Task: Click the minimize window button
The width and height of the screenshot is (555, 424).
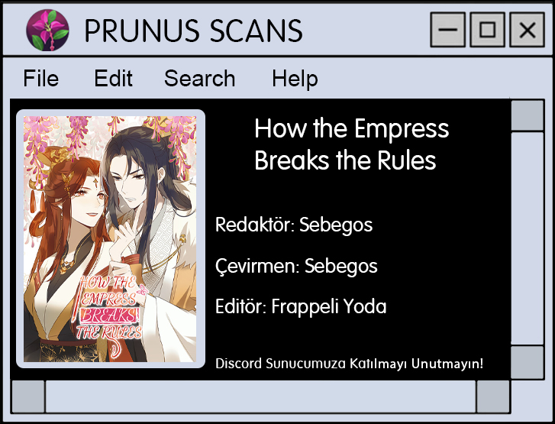Action: coord(448,29)
